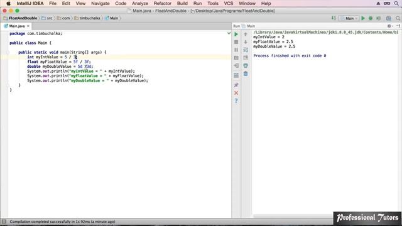402x226 pixels.
Task: Click the com breadcrumb folder
Action: [x=63, y=18]
